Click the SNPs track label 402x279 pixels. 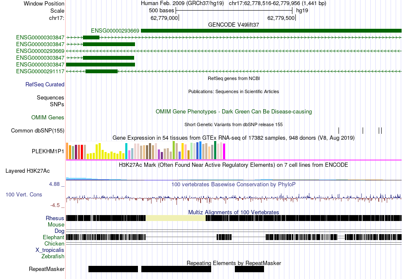click(57, 105)
